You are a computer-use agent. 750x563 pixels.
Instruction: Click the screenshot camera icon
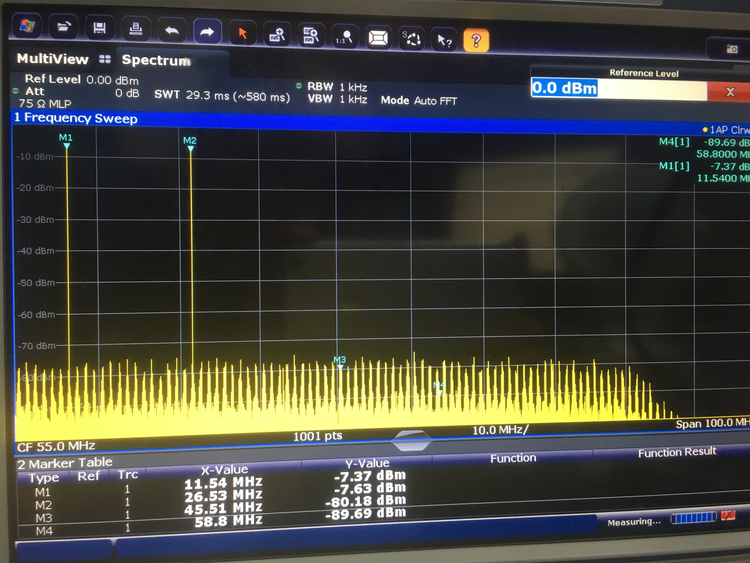(x=732, y=49)
